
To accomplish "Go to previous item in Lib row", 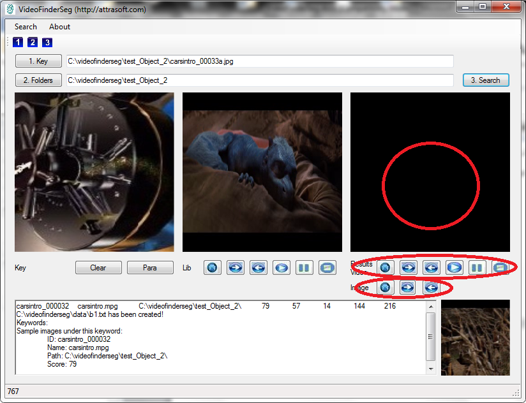I will tap(259, 268).
